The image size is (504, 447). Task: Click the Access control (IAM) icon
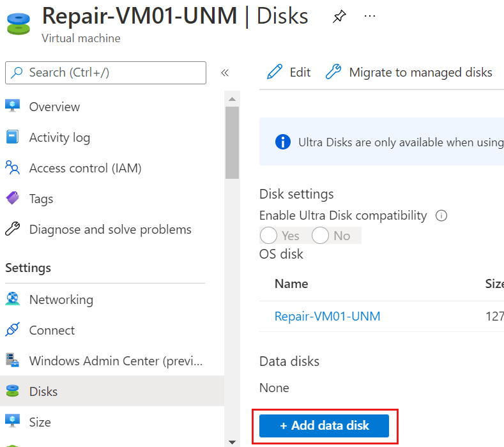click(13, 168)
